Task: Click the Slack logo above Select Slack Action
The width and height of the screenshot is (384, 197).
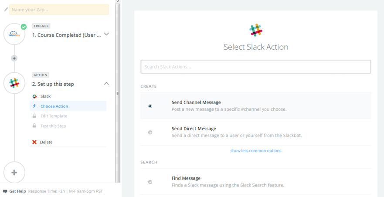Action: (x=256, y=30)
